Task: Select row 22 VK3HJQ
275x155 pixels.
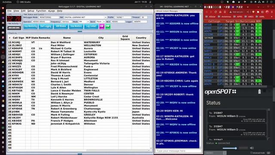Action: pyautogui.click(x=79, y=63)
